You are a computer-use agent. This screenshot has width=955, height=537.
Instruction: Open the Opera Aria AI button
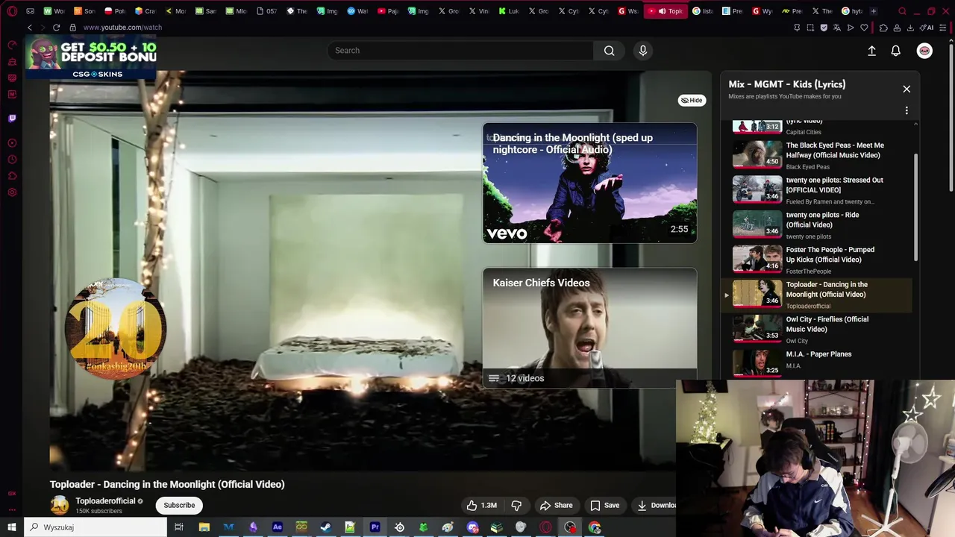click(928, 28)
